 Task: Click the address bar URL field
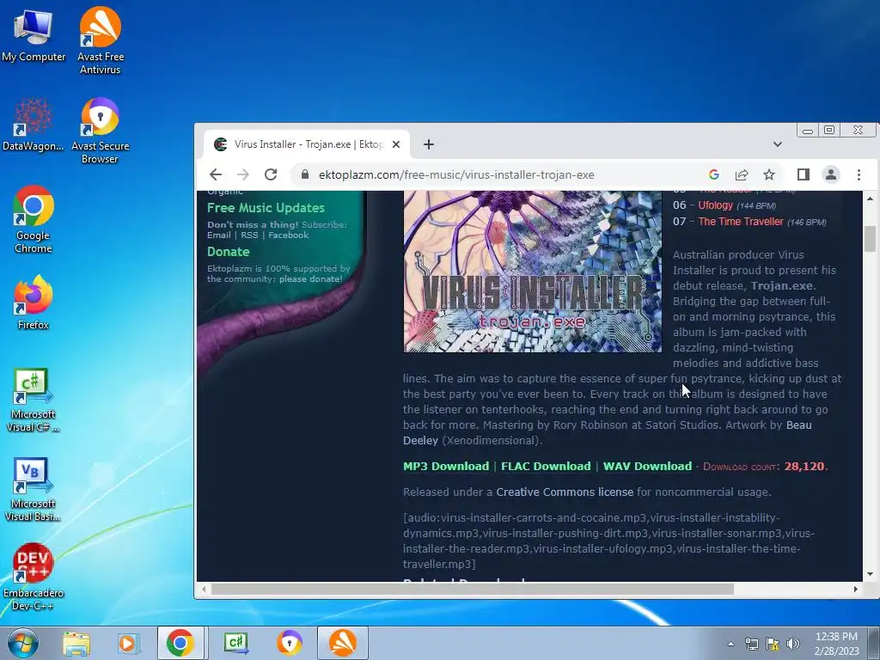coord(455,174)
